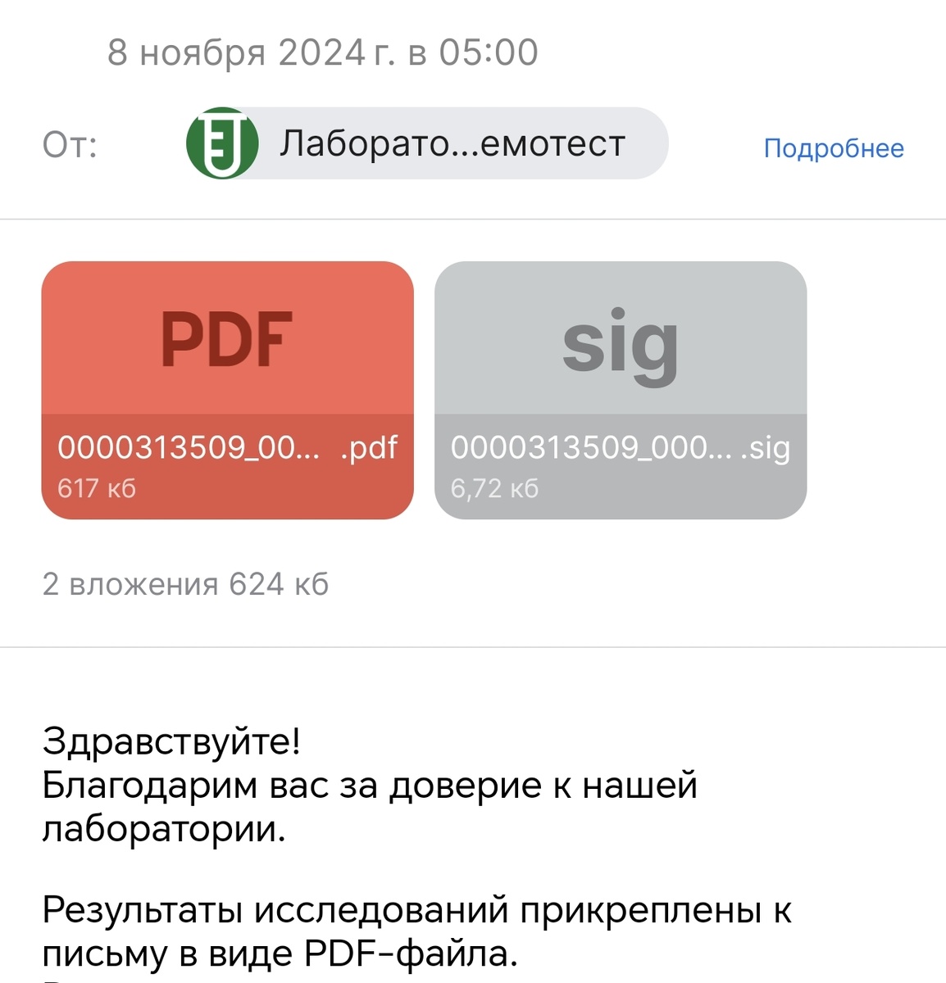This screenshot has height=983, width=946.
Task: Select the 617 кб PDF size label
Action: click(x=98, y=487)
